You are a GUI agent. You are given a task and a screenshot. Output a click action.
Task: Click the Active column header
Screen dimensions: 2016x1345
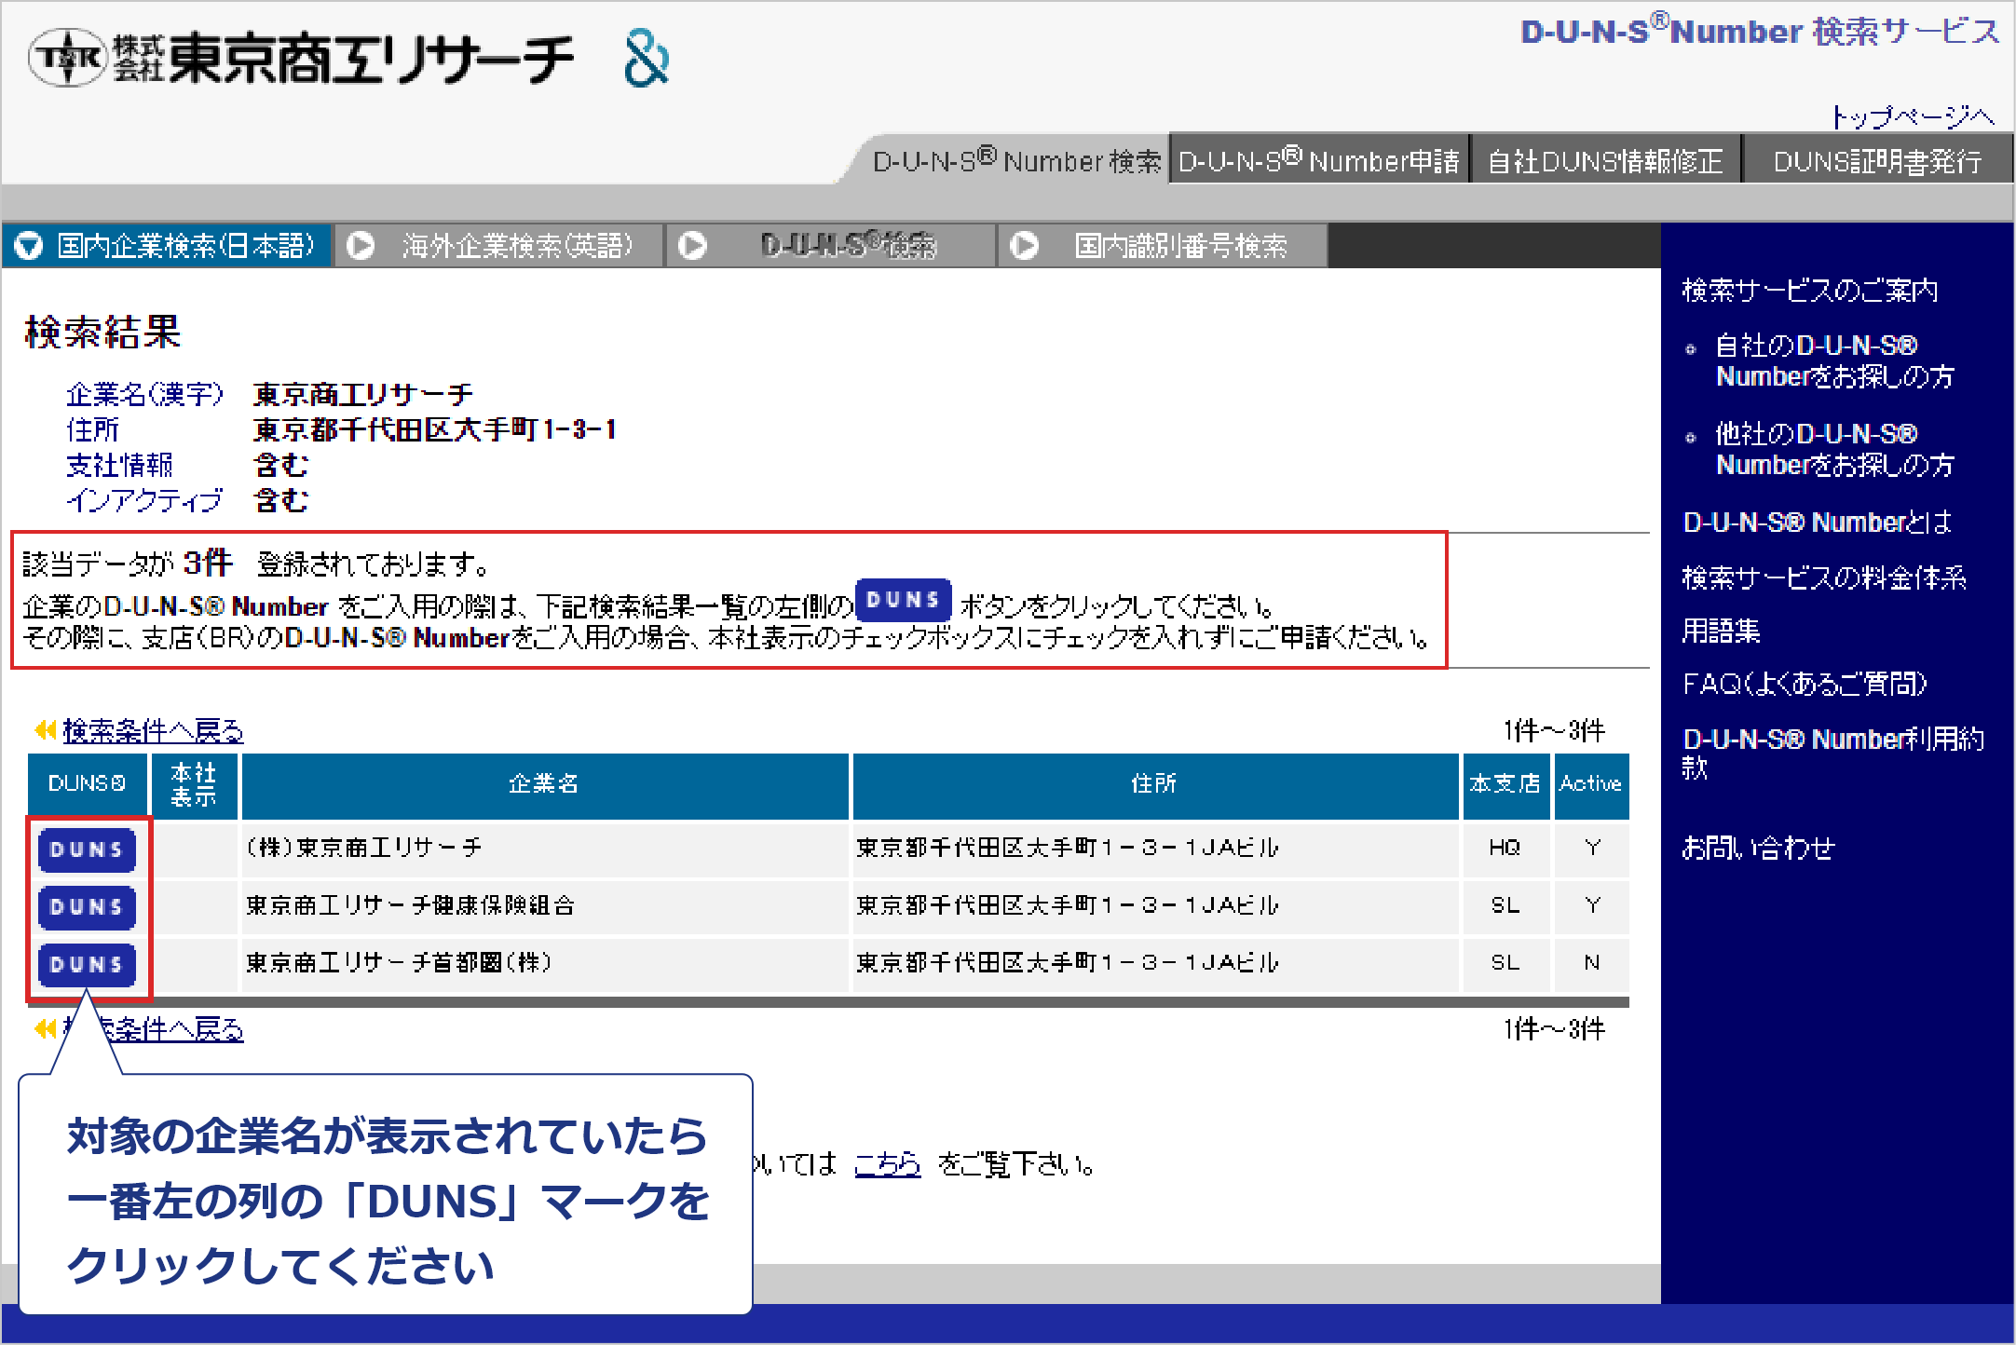(1591, 784)
